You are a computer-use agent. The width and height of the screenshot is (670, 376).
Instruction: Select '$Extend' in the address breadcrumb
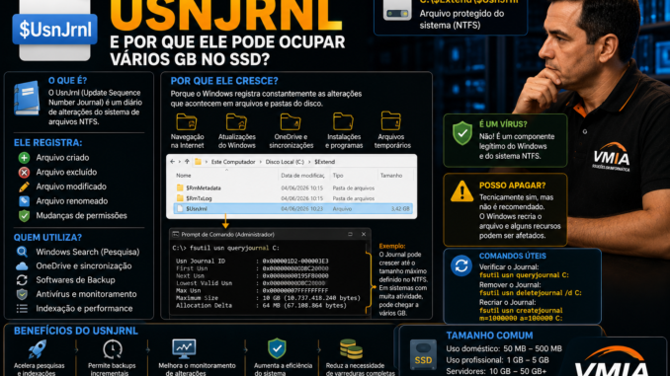point(325,162)
